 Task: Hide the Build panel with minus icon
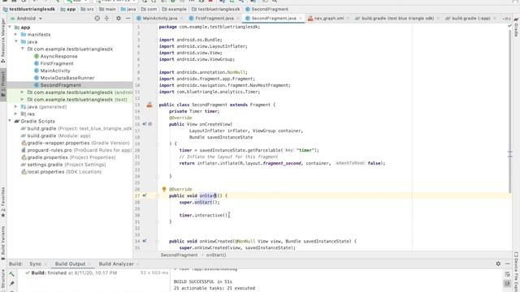click(508, 264)
